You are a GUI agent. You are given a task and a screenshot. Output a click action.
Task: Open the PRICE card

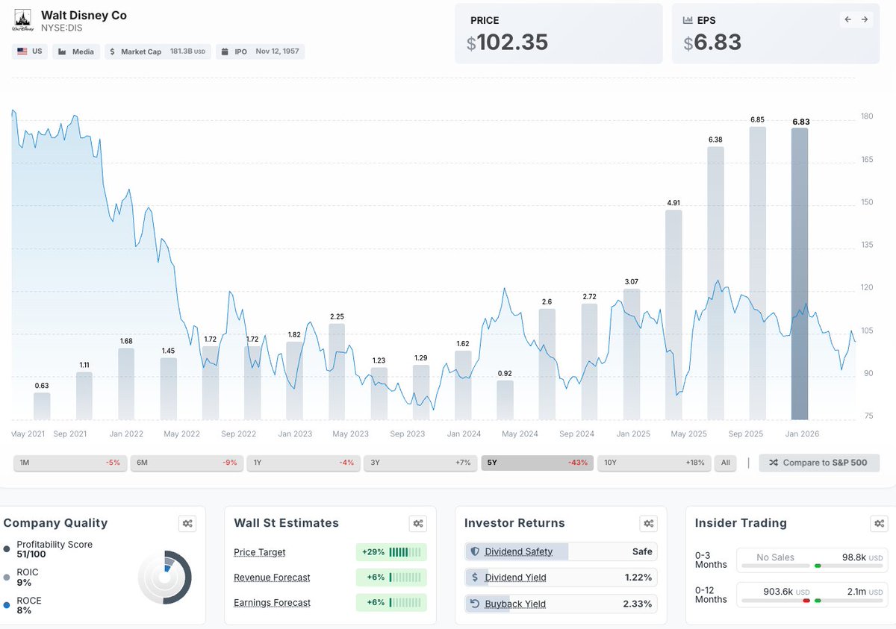point(559,34)
